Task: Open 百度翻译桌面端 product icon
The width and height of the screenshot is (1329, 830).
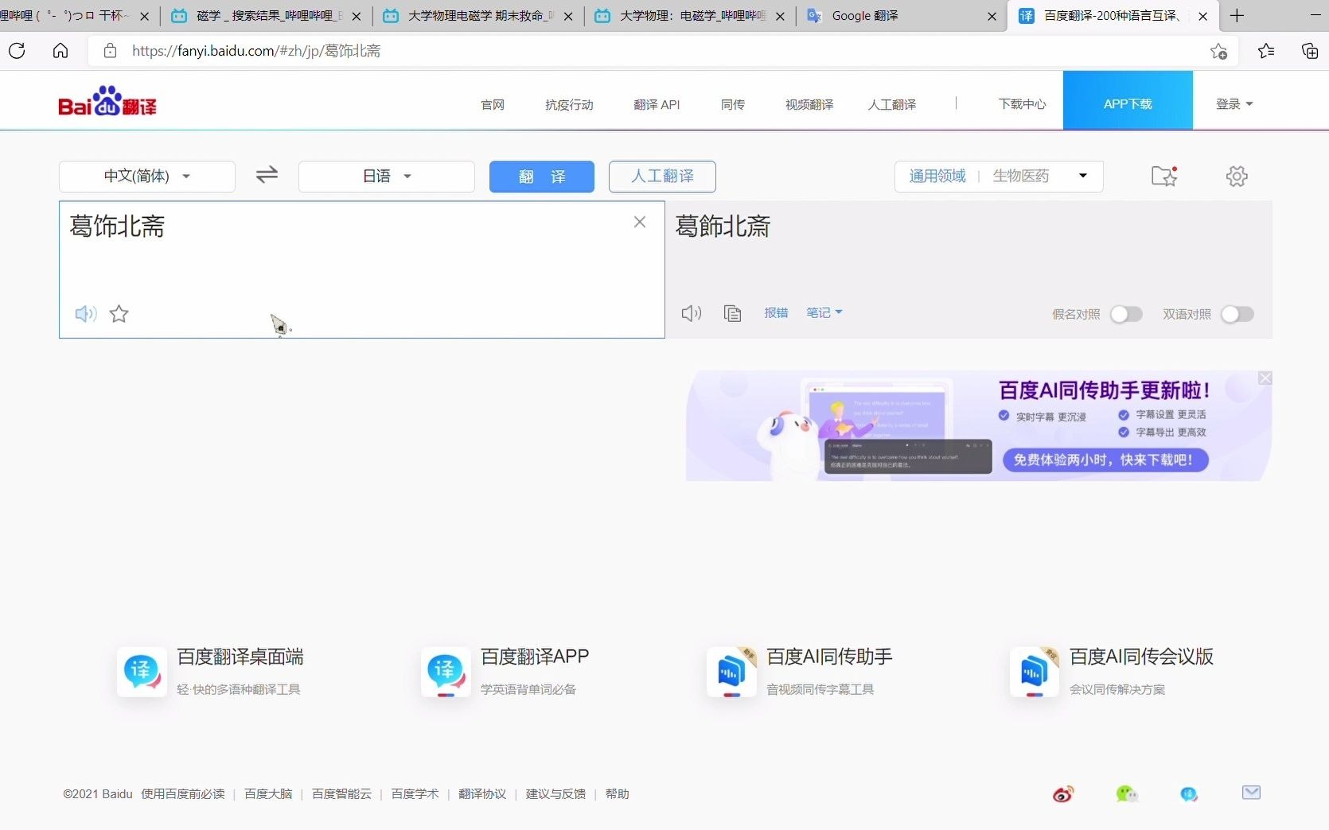Action: tap(142, 672)
